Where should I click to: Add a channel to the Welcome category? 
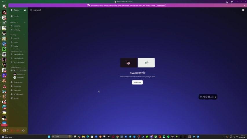click(x=25, y=23)
